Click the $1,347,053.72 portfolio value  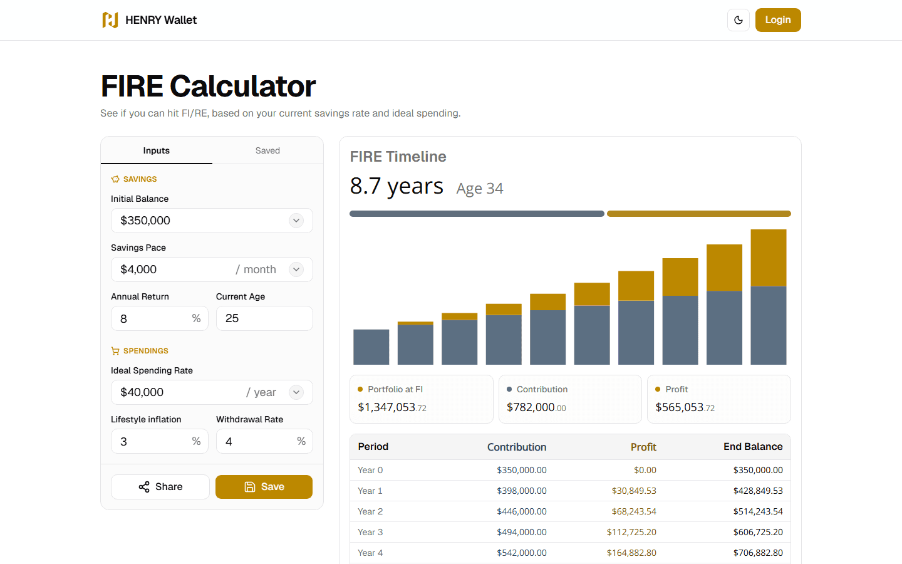point(392,407)
